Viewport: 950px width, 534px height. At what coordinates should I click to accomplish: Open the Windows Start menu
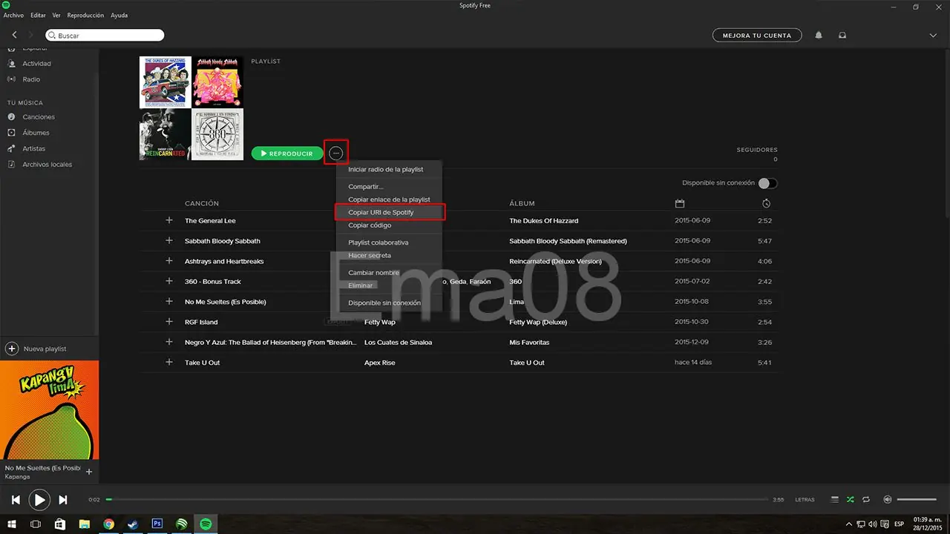[11, 524]
